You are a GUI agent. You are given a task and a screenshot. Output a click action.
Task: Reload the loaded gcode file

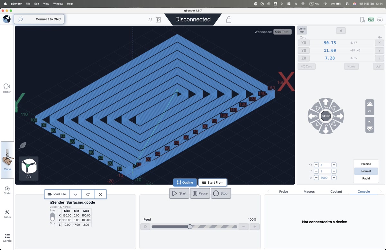[88, 194]
